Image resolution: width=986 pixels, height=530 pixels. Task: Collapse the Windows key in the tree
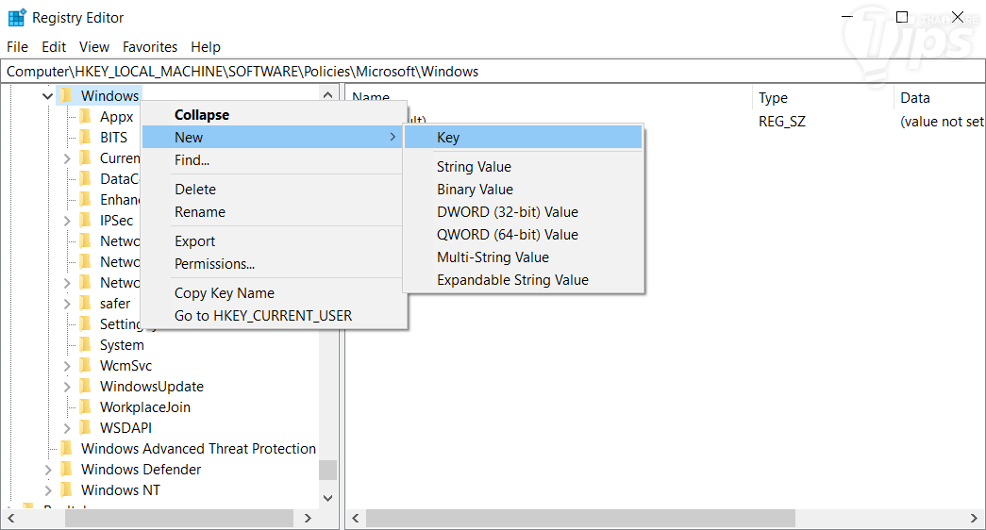point(47,96)
